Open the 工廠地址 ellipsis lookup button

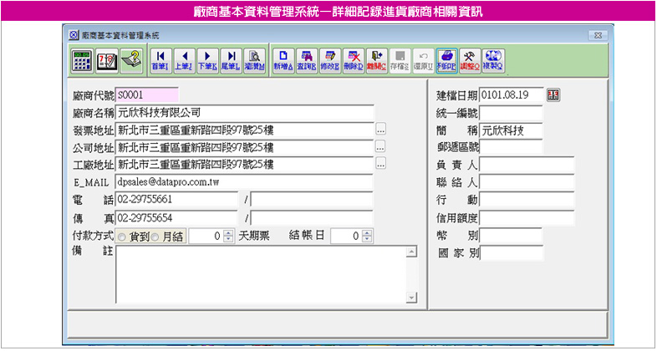[381, 164]
